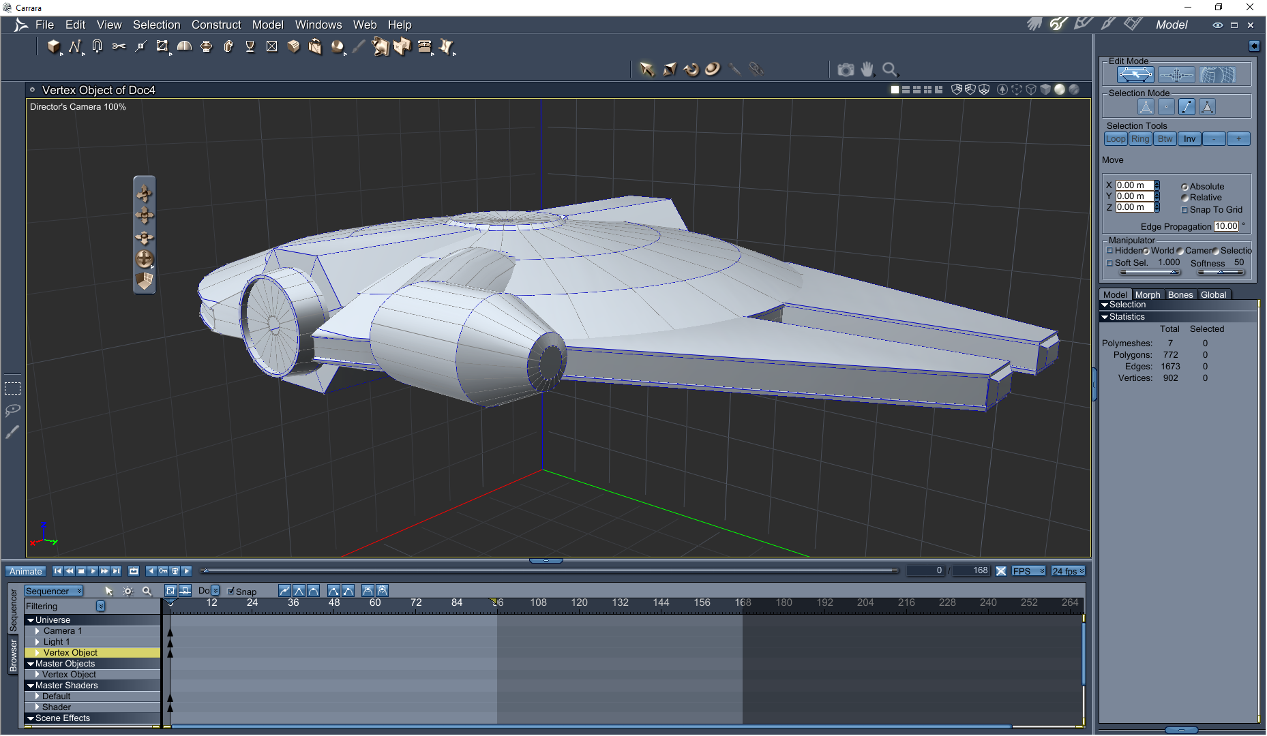Screen dimensions: 1267x736
Task: Switch to the Morph tab
Action: pos(1148,294)
